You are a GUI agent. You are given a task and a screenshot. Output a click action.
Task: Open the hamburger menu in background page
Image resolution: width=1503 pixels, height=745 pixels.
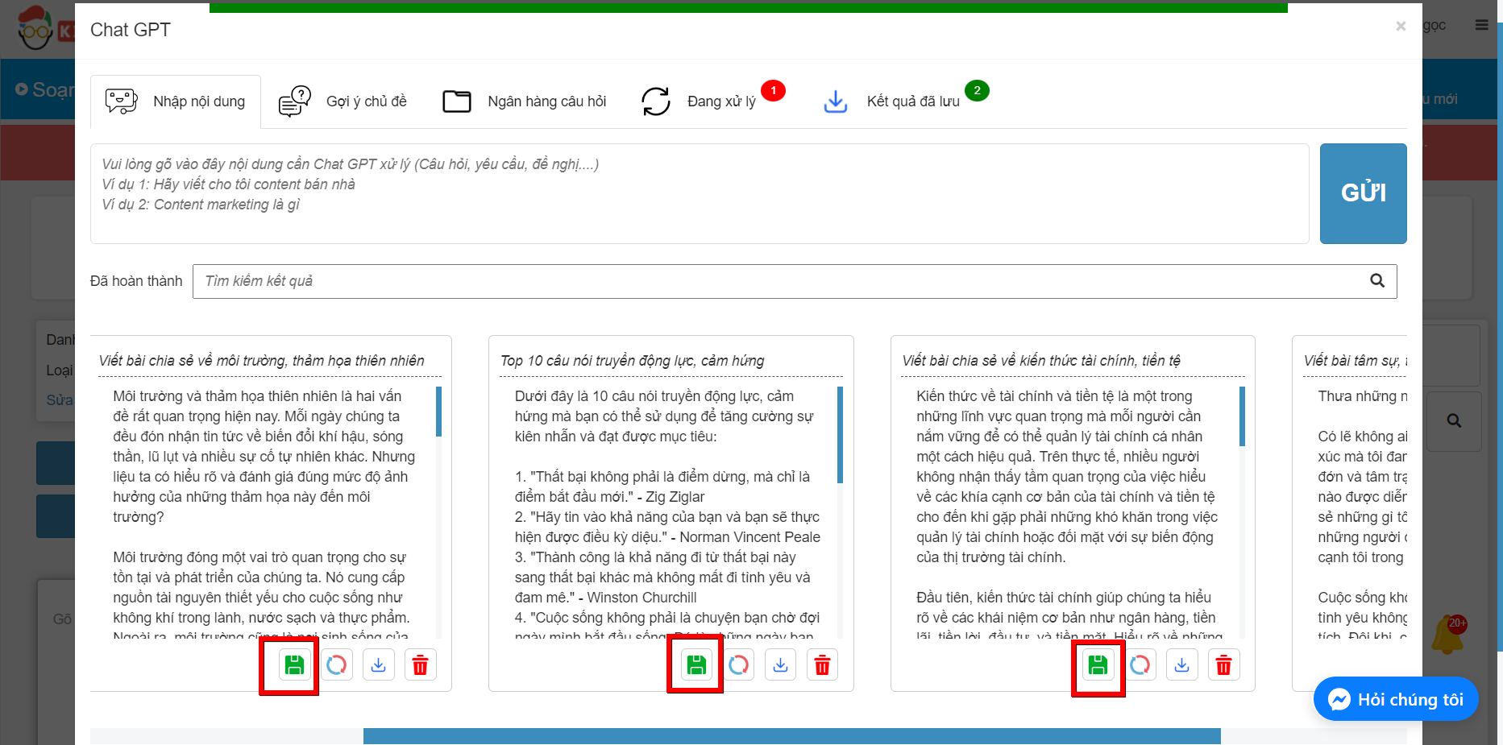(x=1481, y=25)
